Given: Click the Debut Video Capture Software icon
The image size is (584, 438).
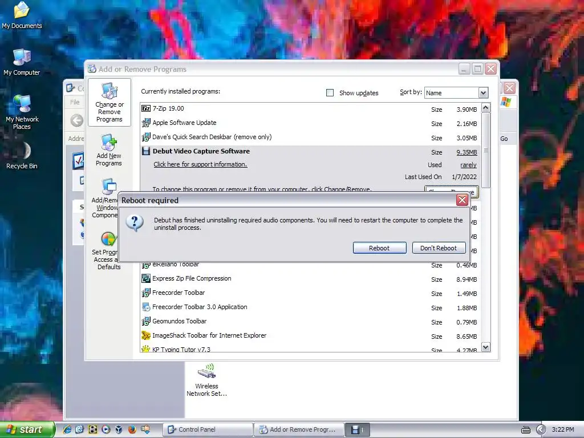Looking at the screenshot, I should coord(146,151).
